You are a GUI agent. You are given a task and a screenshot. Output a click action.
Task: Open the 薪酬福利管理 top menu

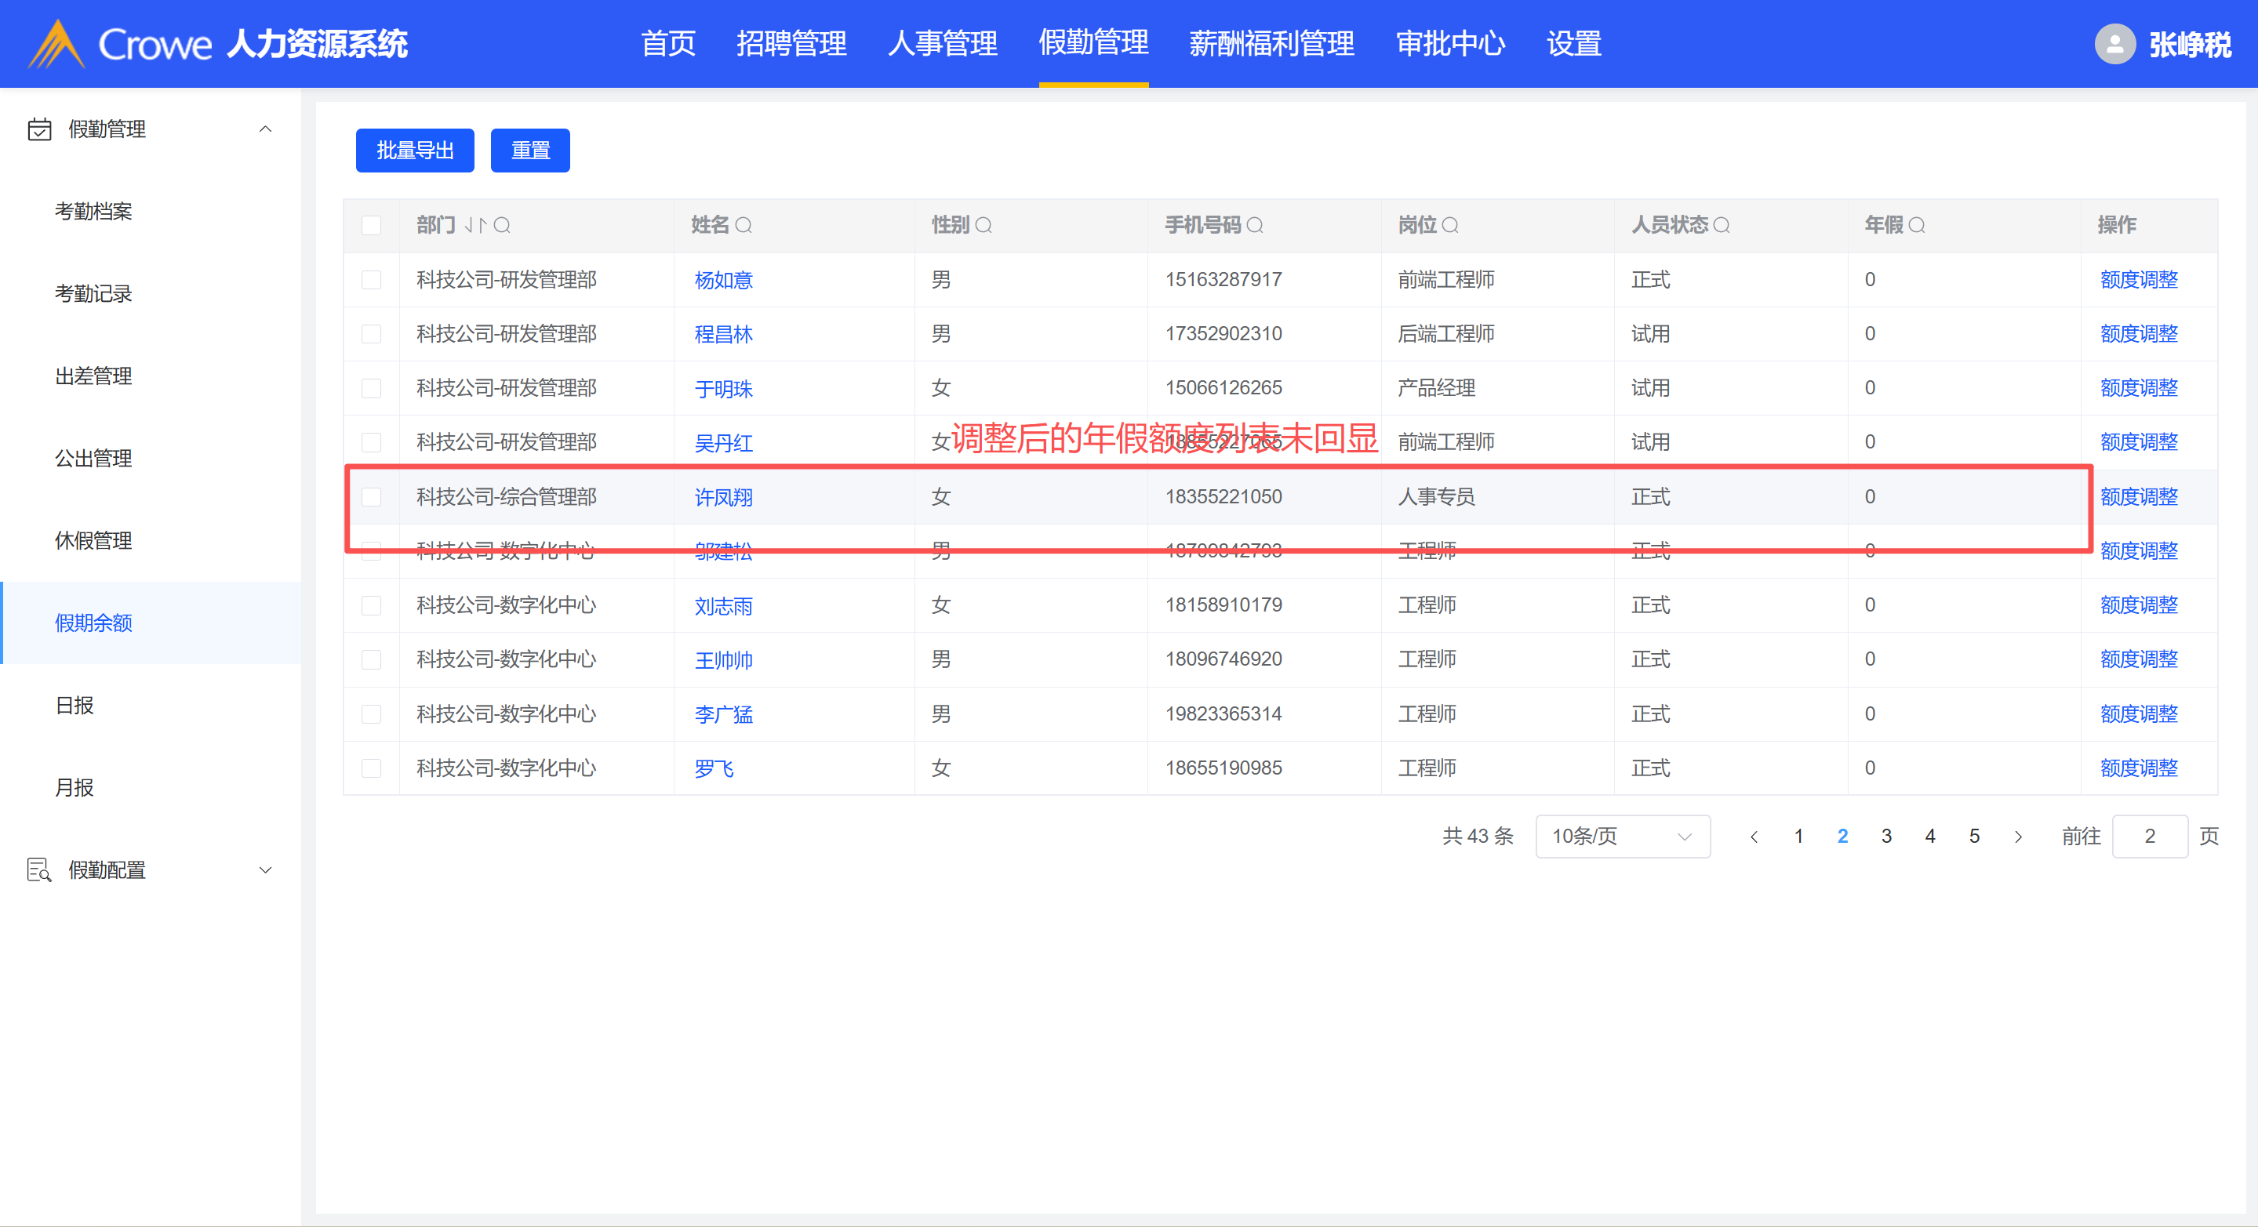coord(1271,44)
